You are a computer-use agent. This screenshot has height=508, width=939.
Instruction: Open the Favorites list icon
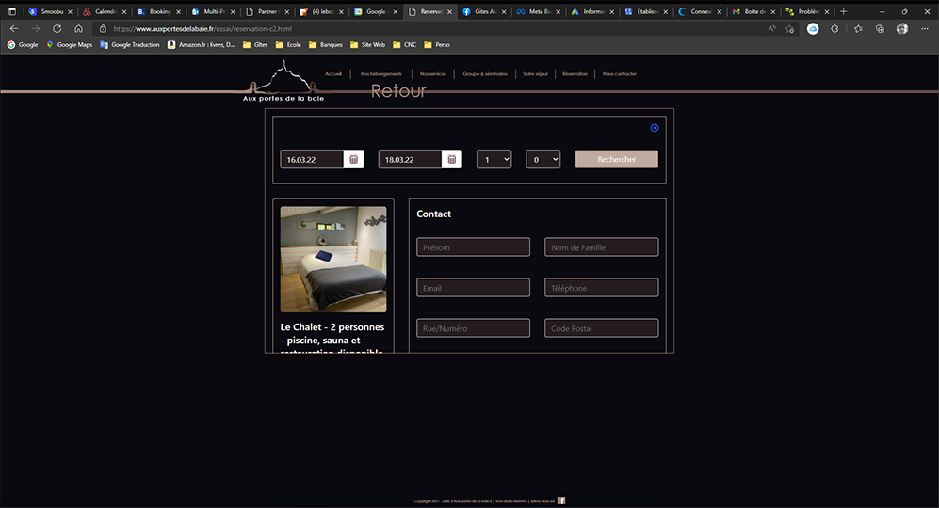pos(858,29)
